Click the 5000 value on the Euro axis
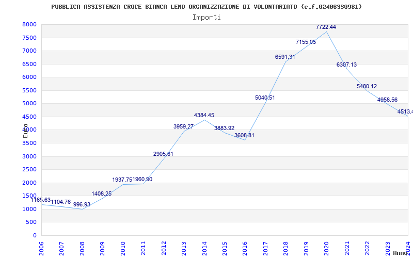Image resolution: width=413 pixels, height=258 pixels. (x=29, y=104)
